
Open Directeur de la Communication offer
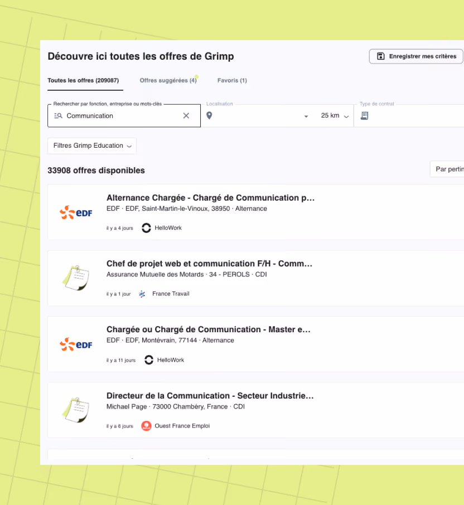click(210, 396)
